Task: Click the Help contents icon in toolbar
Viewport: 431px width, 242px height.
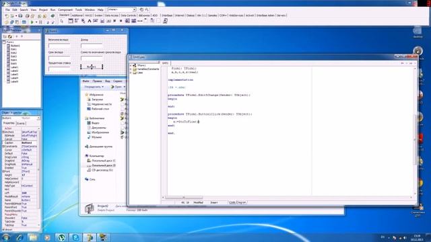Action: [x=53, y=15]
